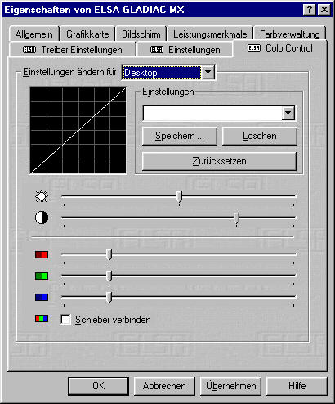Screen dimensions: 335x404
Task: Enable the Schieber verbinden checkbox
Action: [65, 320]
